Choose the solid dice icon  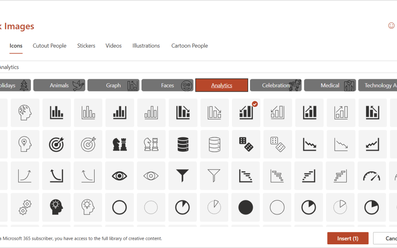[x=246, y=144]
